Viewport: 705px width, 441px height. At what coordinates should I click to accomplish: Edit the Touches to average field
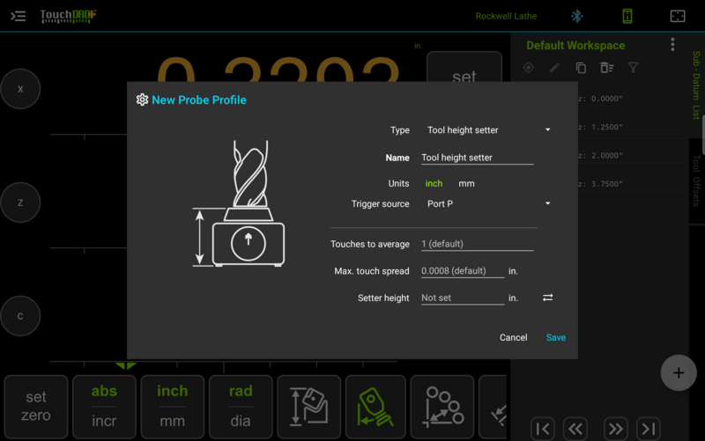(x=477, y=244)
